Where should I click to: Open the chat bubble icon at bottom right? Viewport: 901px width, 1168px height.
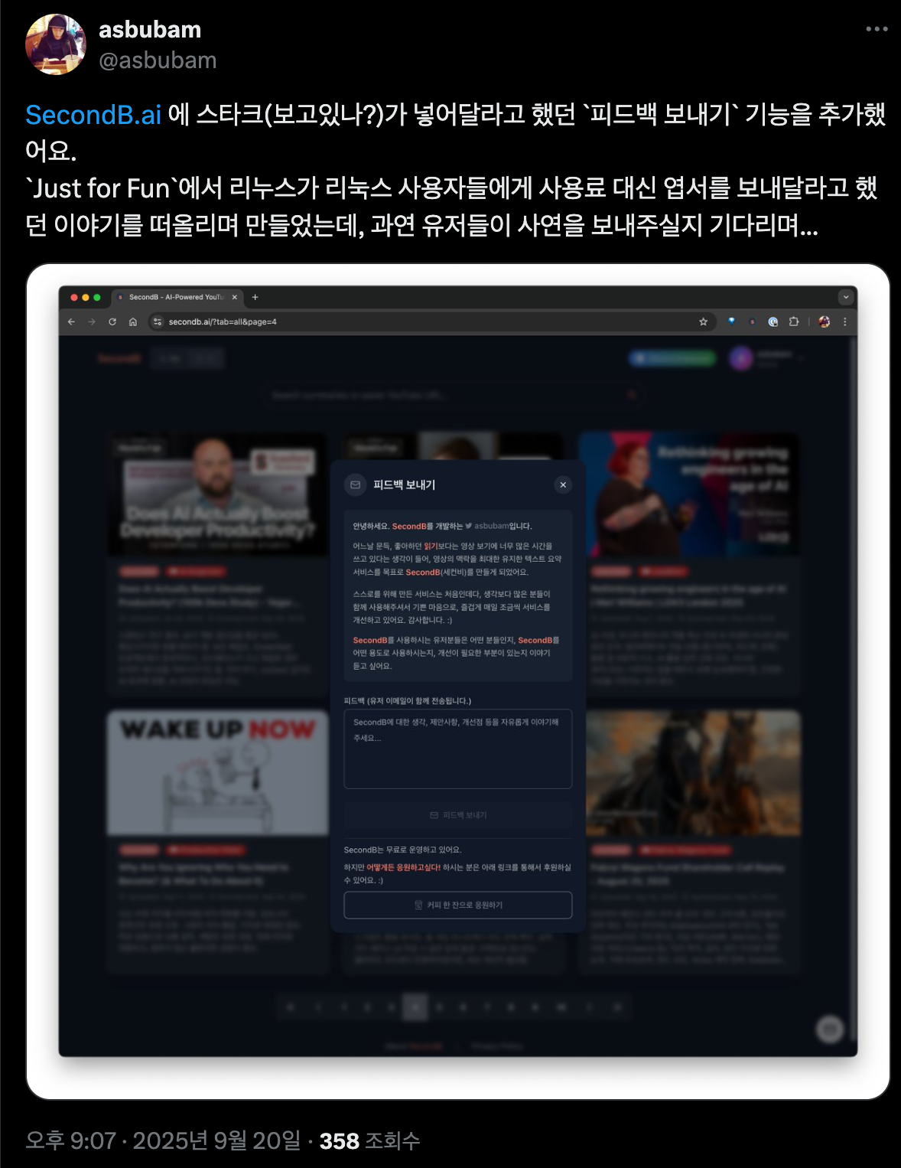tap(830, 1029)
